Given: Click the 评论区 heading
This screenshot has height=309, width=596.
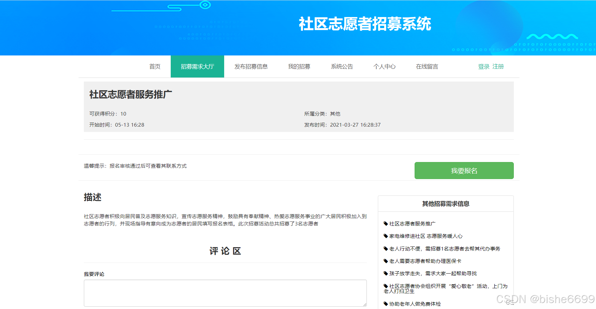Looking at the screenshot, I should 225,251.
